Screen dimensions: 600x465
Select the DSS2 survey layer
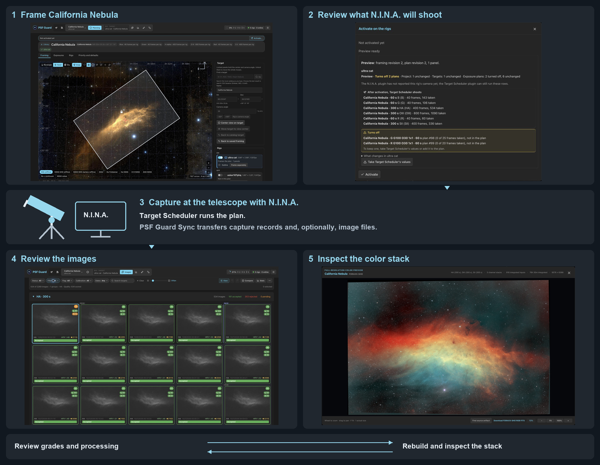(101, 172)
